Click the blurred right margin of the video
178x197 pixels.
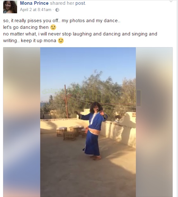[x=154, y=122]
